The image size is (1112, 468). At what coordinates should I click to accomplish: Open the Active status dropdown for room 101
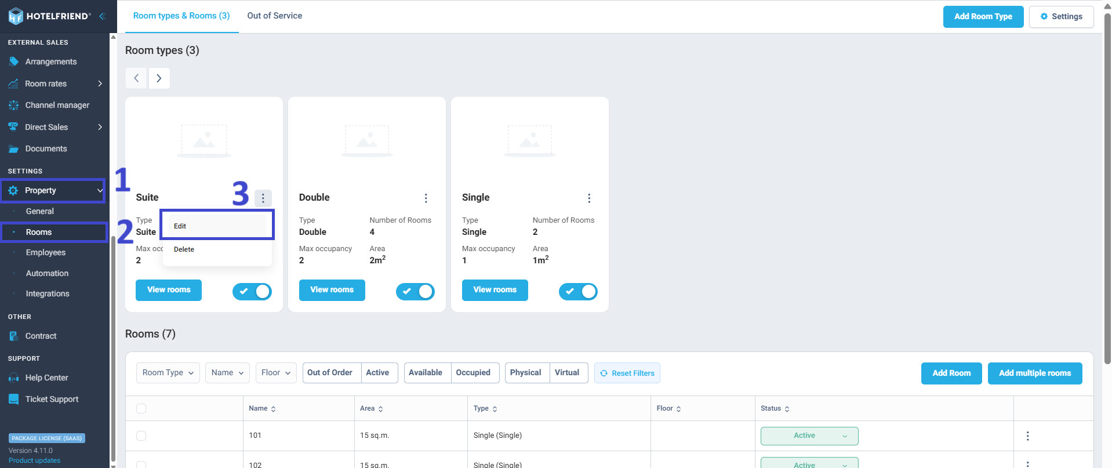click(809, 436)
